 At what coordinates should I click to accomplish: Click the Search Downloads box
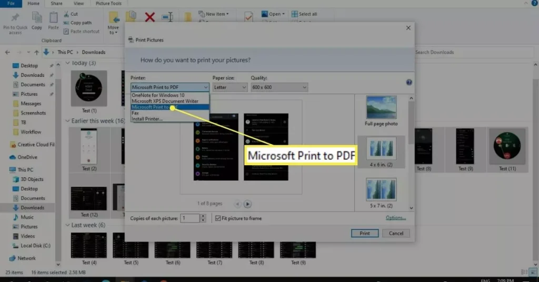(x=474, y=52)
